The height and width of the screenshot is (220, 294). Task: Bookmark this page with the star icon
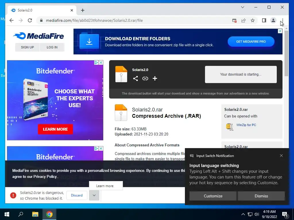coord(253,20)
